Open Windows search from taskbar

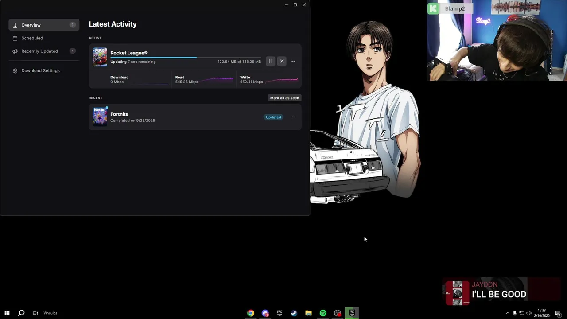(21, 313)
